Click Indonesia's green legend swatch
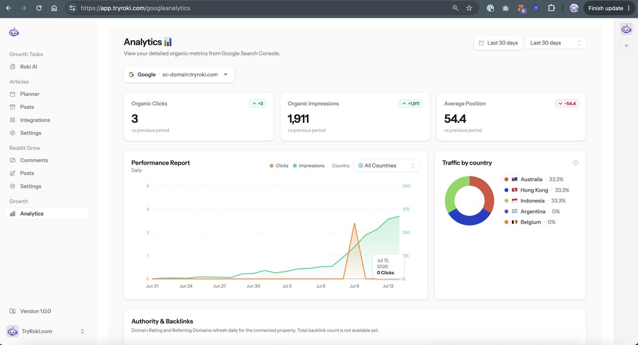Viewport: 638px width, 345px height. 506,200
